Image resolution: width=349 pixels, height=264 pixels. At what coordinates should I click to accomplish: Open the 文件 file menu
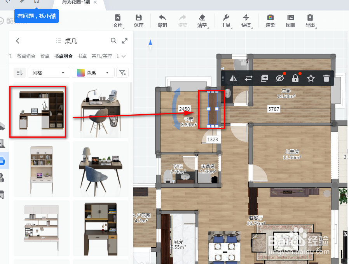(x=118, y=21)
